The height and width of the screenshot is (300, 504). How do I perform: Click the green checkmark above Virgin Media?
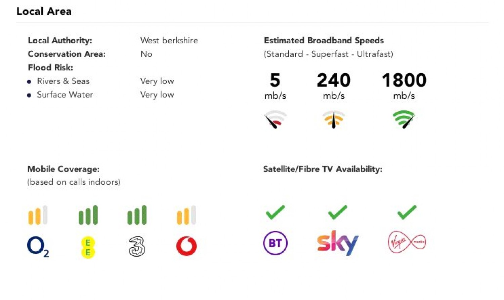[x=407, y=212]
